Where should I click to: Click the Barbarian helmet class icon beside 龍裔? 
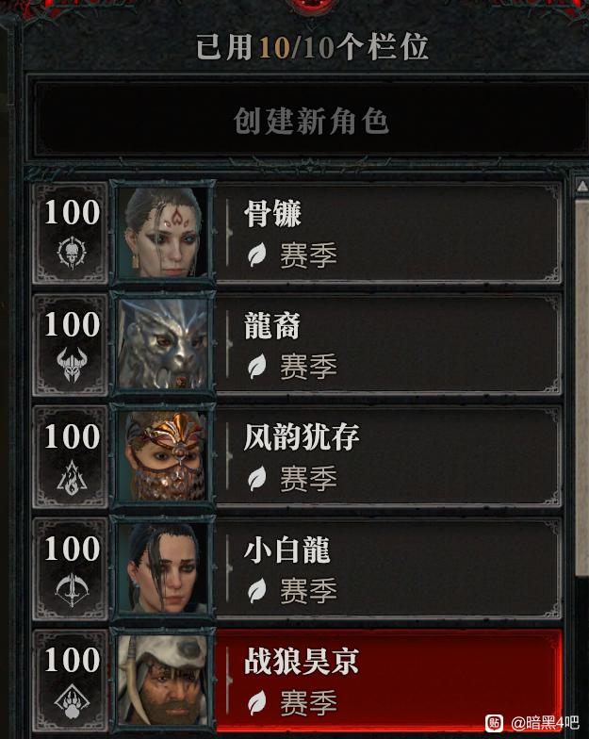72,365
